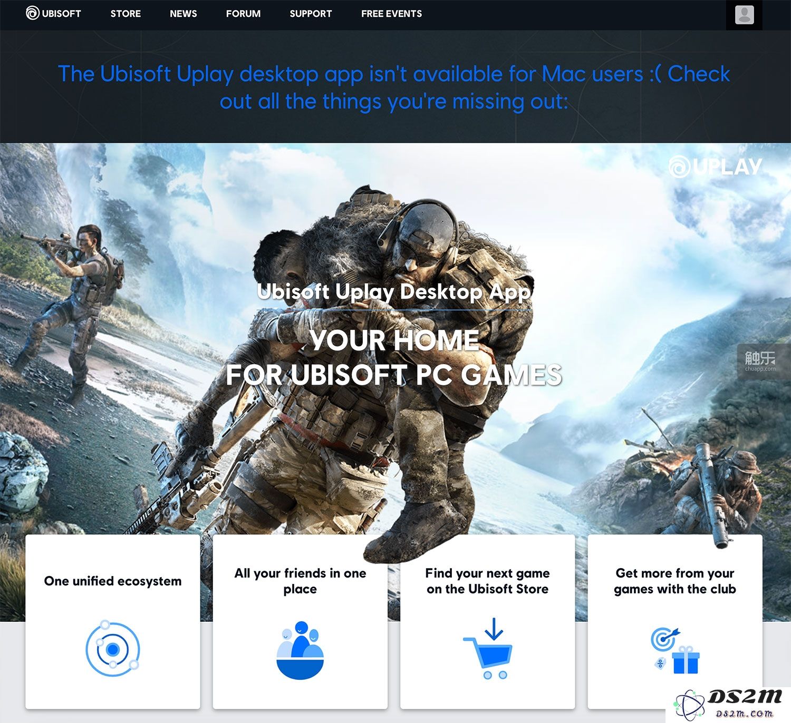
Task: Open the Support menu item
Action: pos(311,14)
